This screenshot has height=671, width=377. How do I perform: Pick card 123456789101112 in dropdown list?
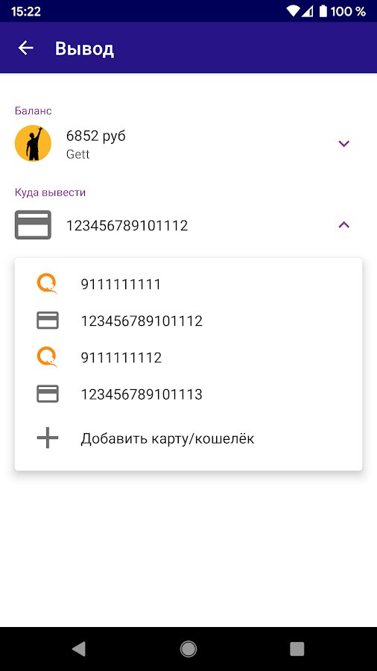[x=188, y=321]
